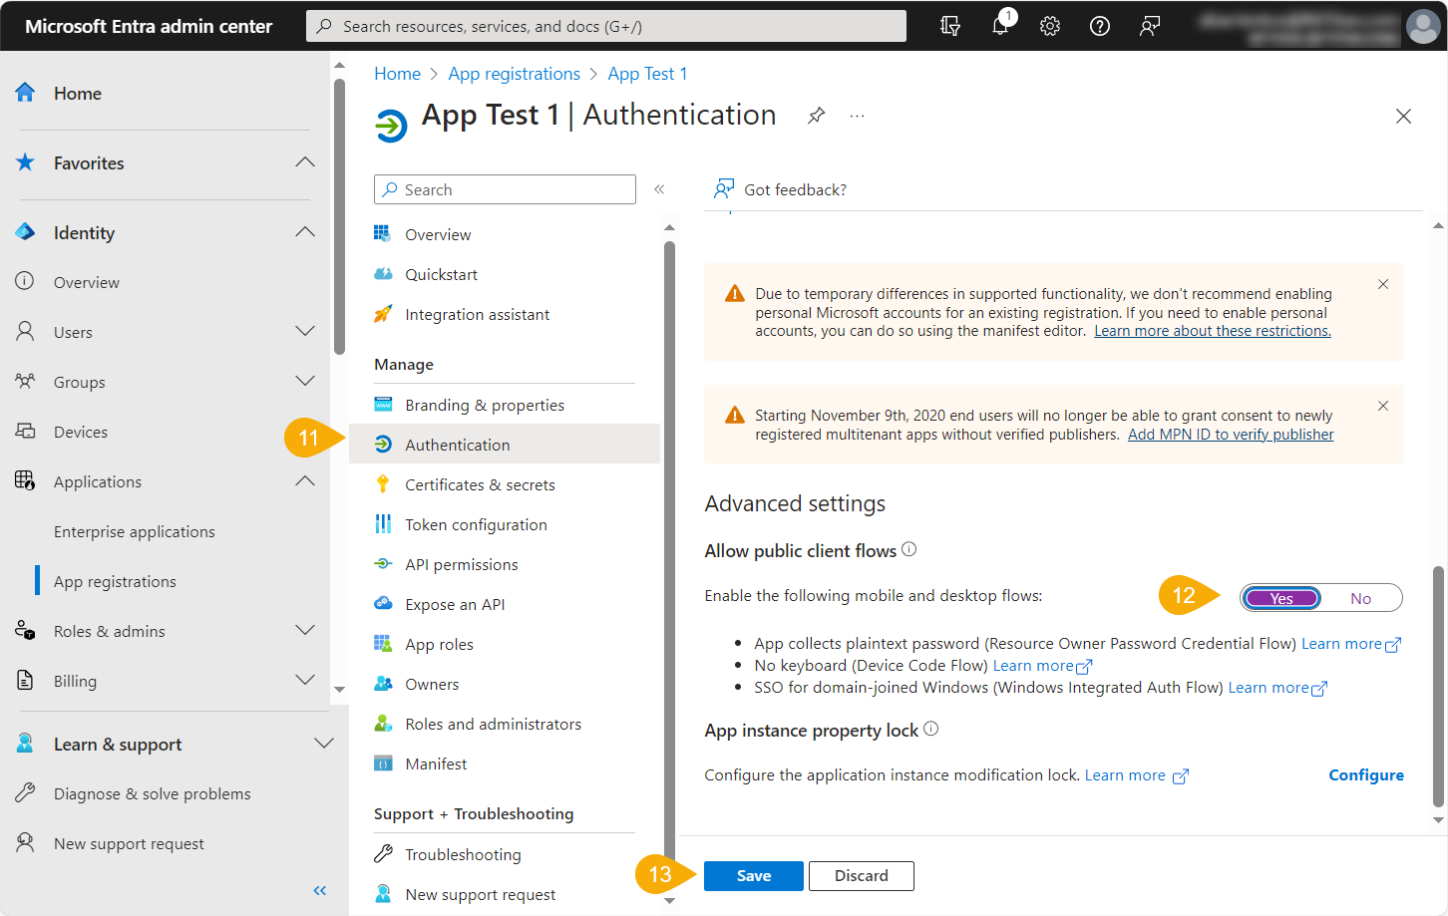Screen dimensions: 1448x916
Task: Click Configure for app instance property lock
Action: (1365, 774)
